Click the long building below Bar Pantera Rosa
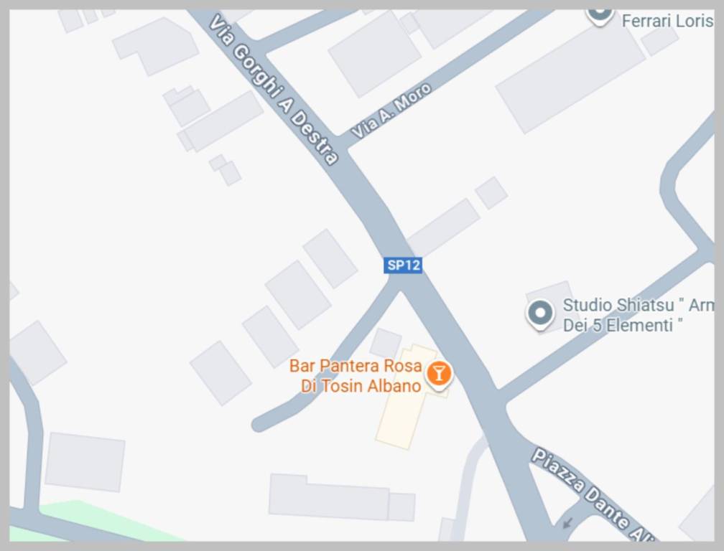Image resolution: width=724 pixels, height=551 pixels. [342, 497]
